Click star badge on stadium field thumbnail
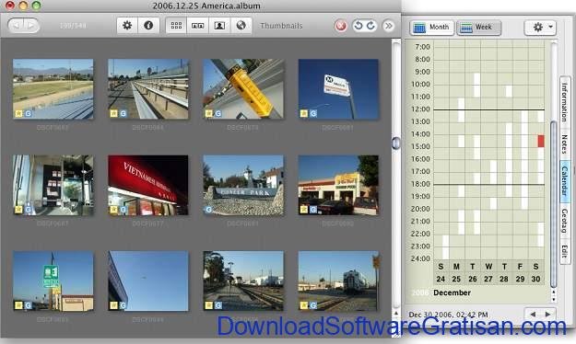This screenshot has width=576, height=344. pyautogui.click(x=18, y=113)
